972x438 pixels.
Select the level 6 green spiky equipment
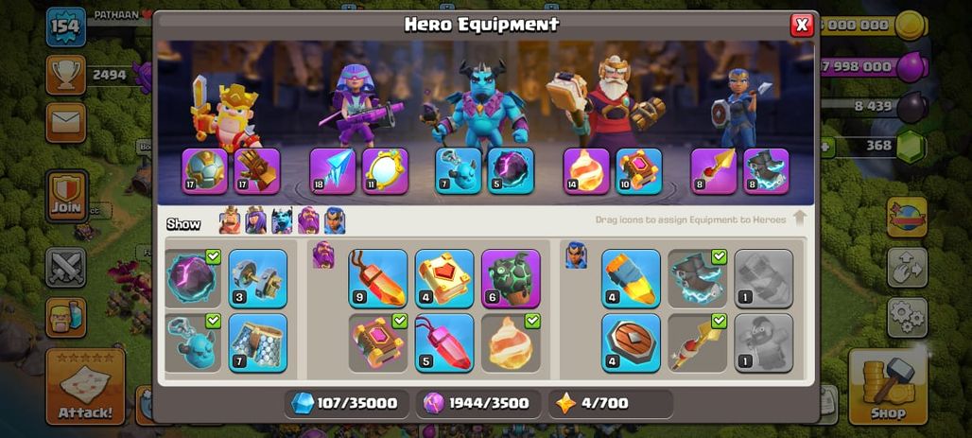[x=511, y=278]
